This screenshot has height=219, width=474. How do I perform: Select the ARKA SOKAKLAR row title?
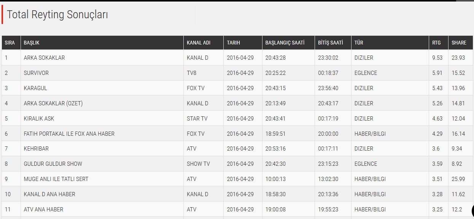(x=44, y=58)
